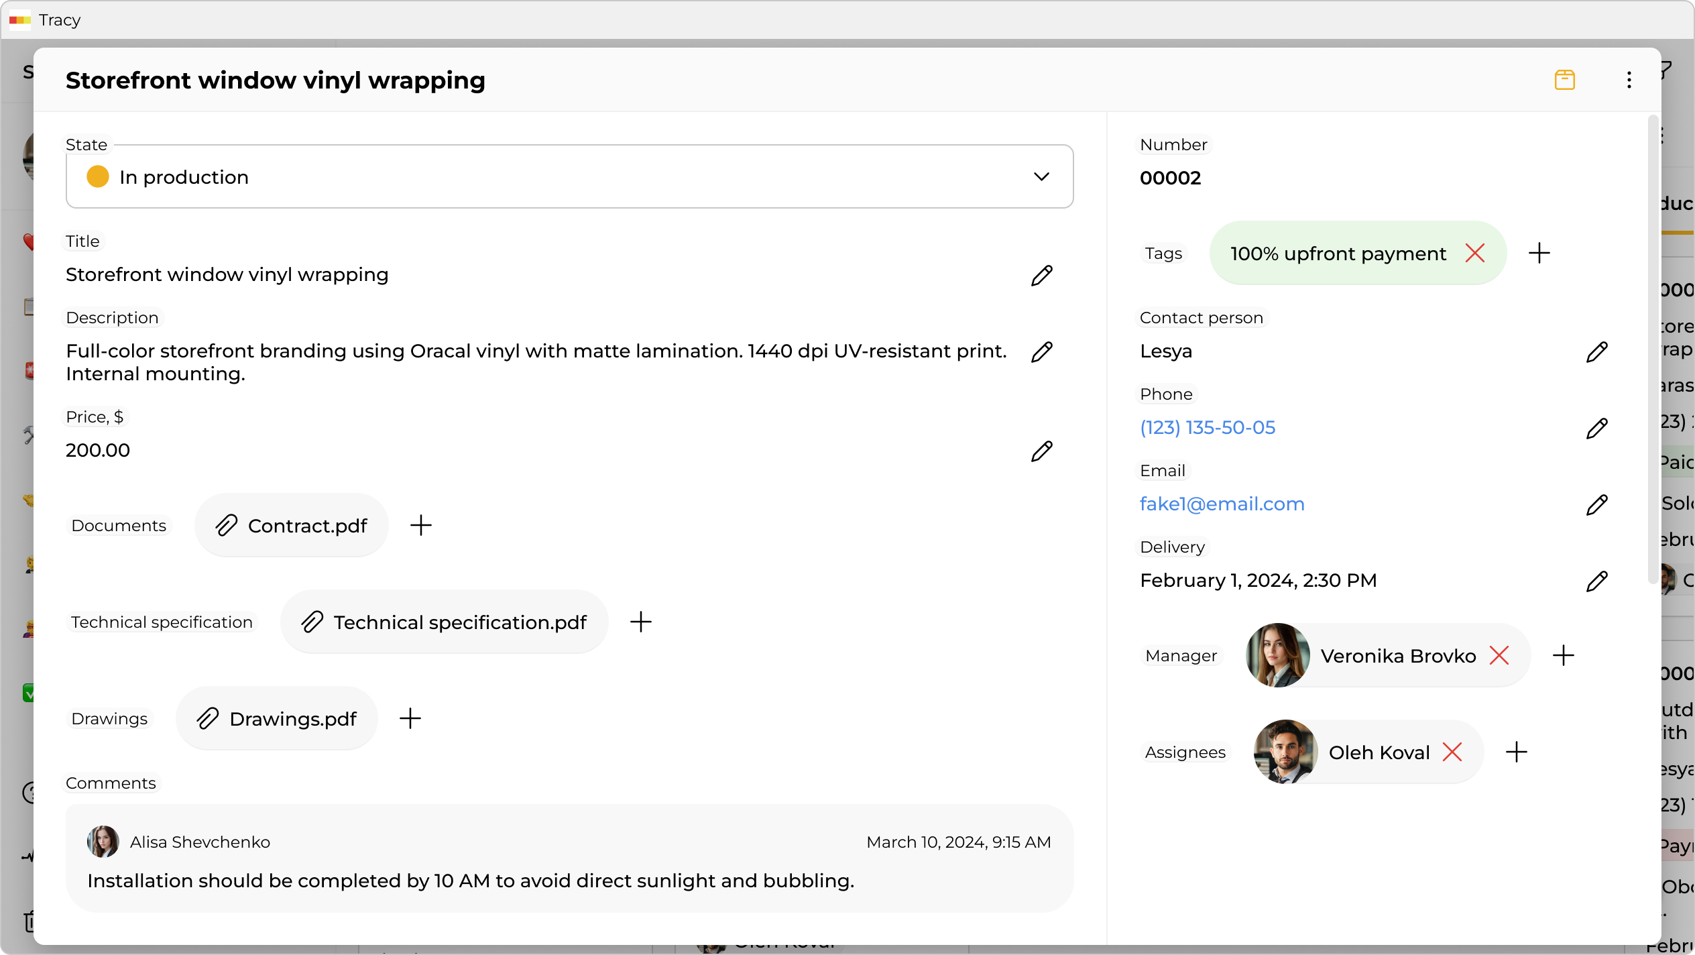The width and height of the screenshot is (1695, 955).
Task: Edit the Description text
Action: coord(1042,351)
